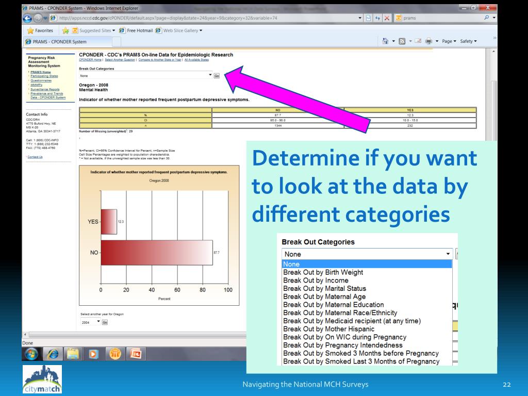
Task: Open address bar history dropdown arrow
Action: pyautogui.click(x=360, y=18)
